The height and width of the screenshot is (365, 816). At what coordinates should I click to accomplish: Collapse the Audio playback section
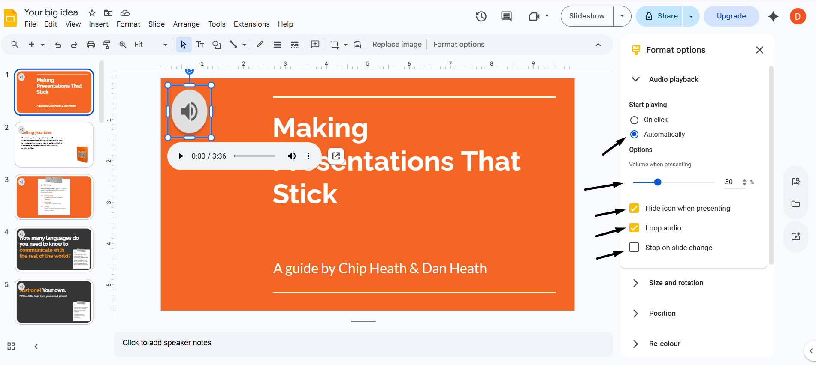[636, 79]
